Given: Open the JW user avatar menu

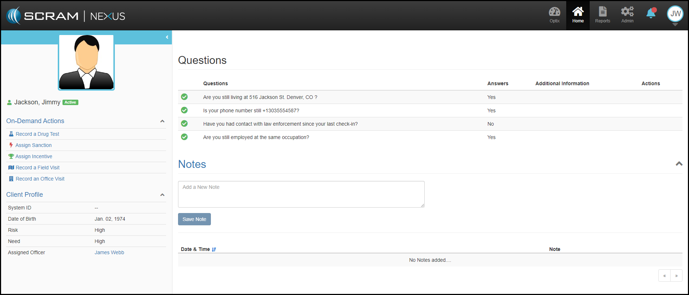Looking at the screenshot, I should (675, 14).
